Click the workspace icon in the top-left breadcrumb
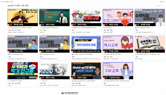Viewport: 166px width, 95px height. coord(1,2)
